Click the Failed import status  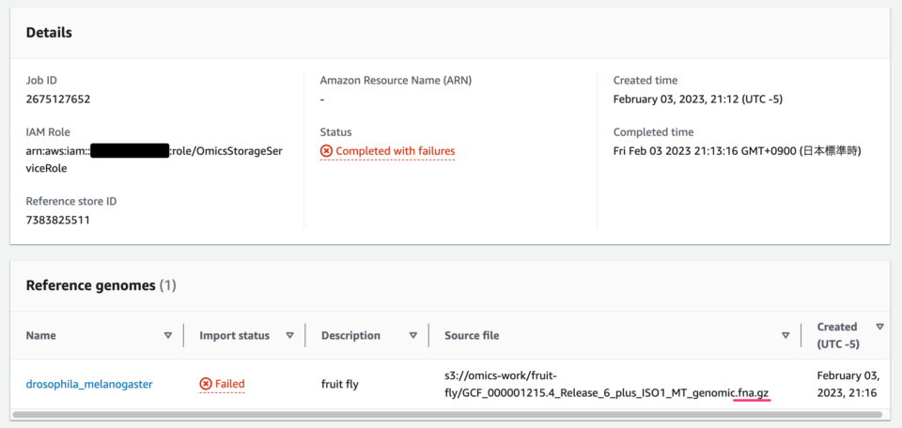[x=230, y=384]
